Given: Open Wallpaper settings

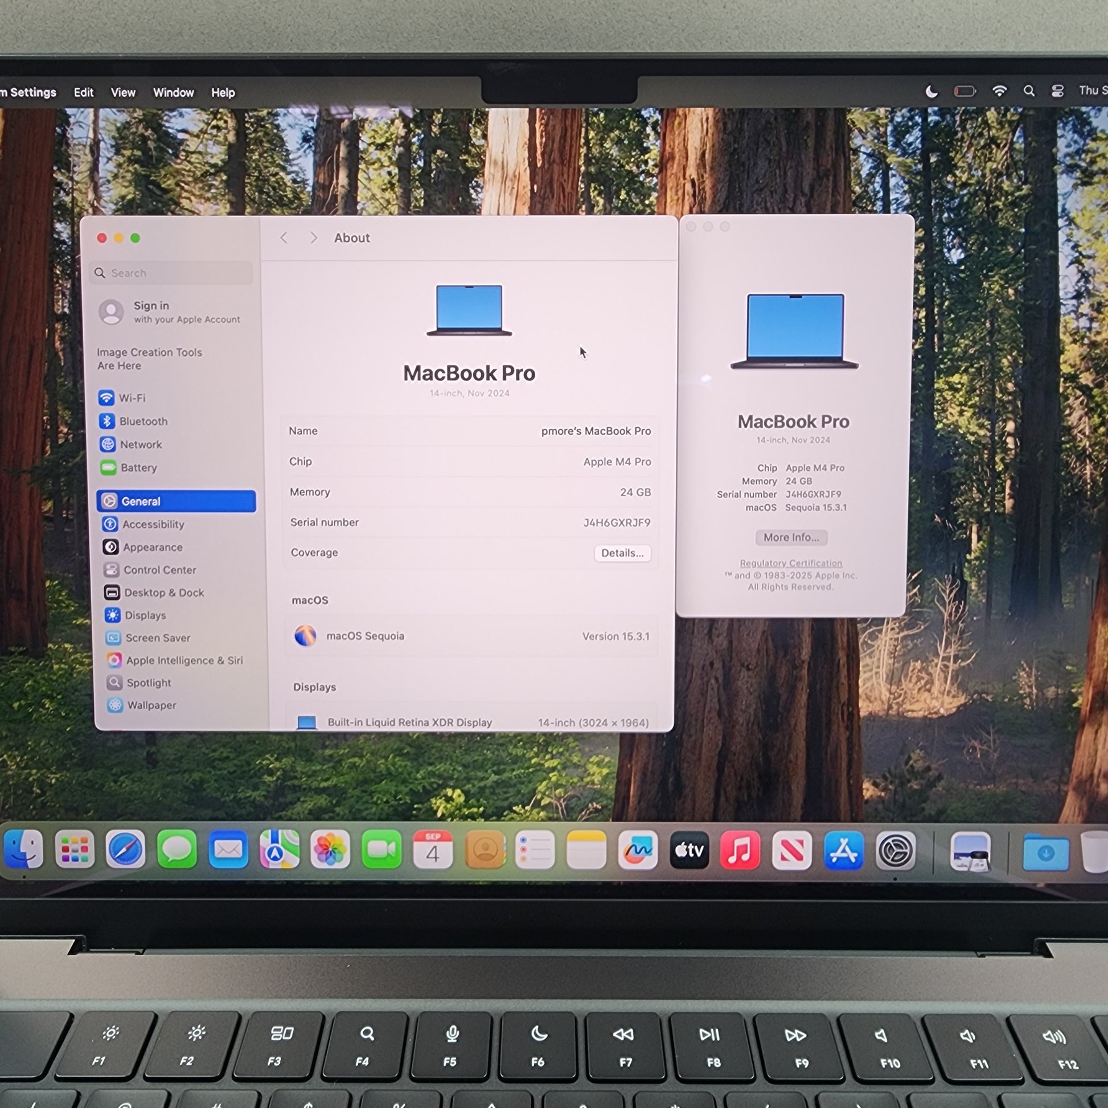Looking at the screenshot, I should coord(142,705).
